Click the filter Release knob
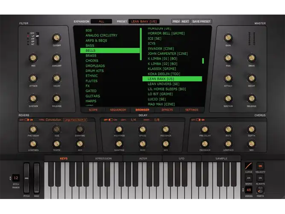Image resolution: width=285 pixels, height=214 pixels. point(56,98)
